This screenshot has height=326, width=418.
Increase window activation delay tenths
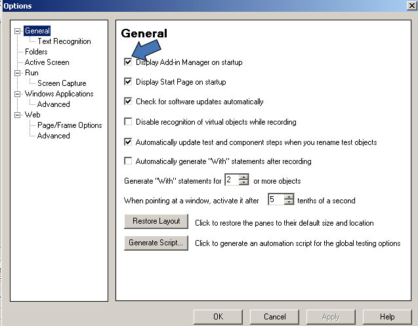click(x=289, y=197)
